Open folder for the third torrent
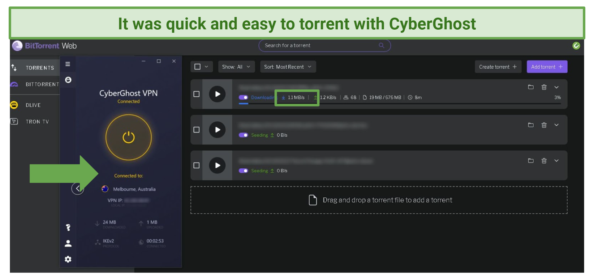 [x=531, y=161]
